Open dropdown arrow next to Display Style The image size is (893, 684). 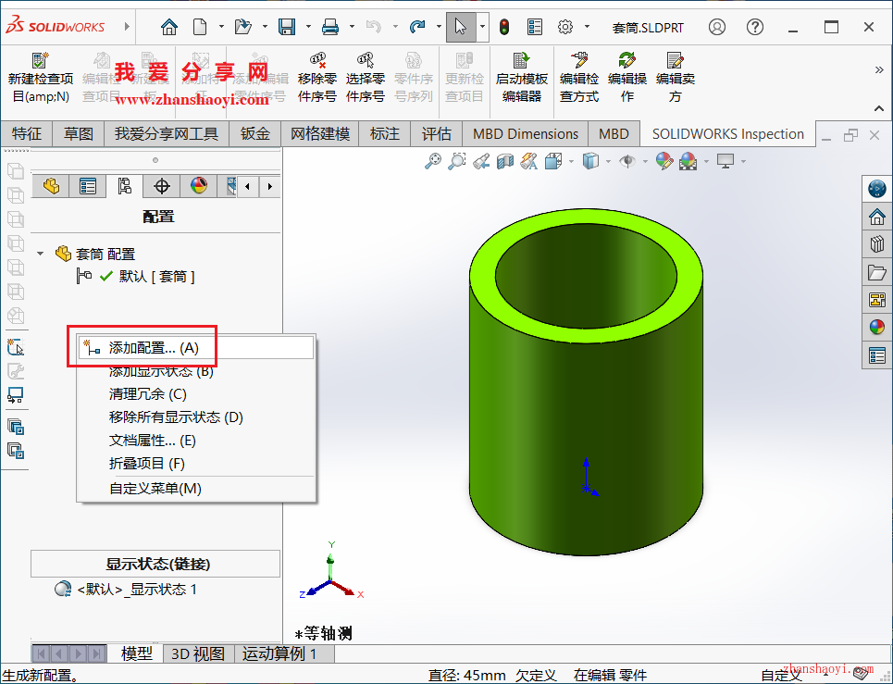point(608,162)
